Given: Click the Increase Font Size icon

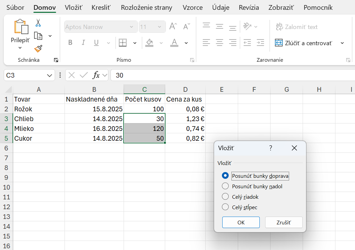Looking at the screenshot, I should click(x=173, y=26).
